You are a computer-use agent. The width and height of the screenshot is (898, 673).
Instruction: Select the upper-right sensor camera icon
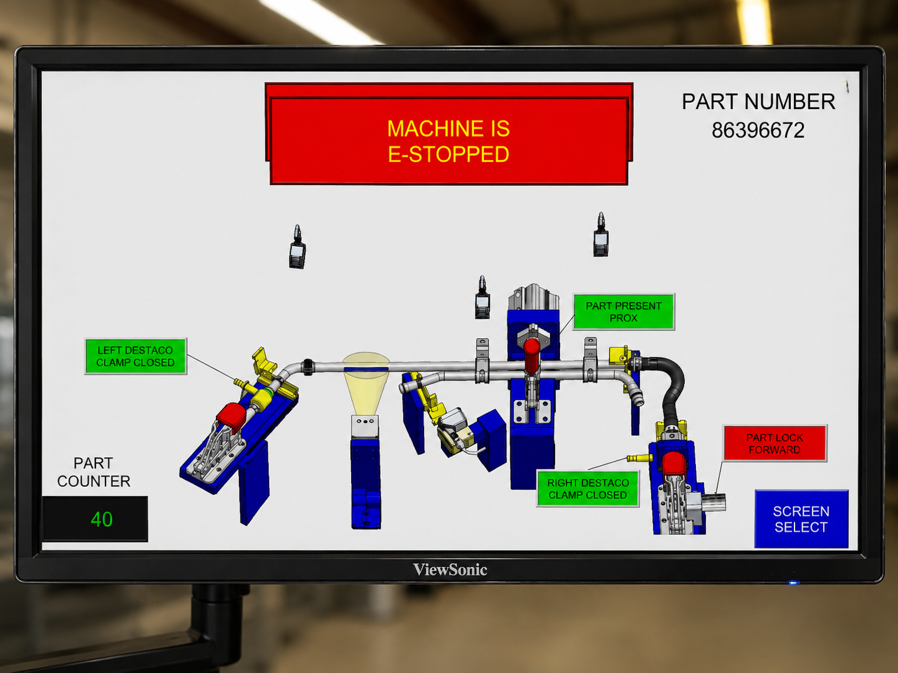click(600, 234)
